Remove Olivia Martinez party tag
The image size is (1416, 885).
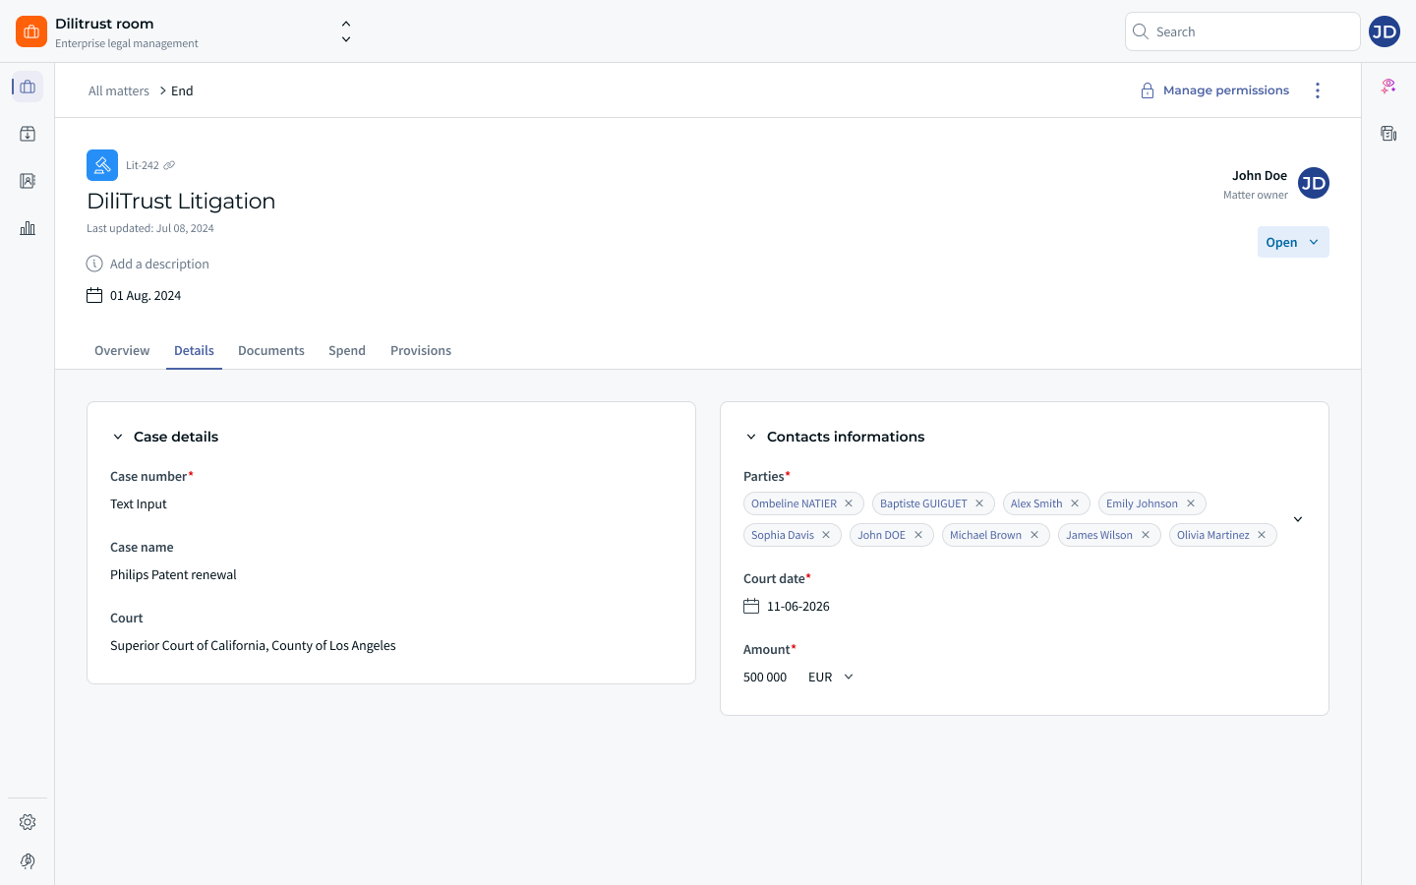[1262, 535]
